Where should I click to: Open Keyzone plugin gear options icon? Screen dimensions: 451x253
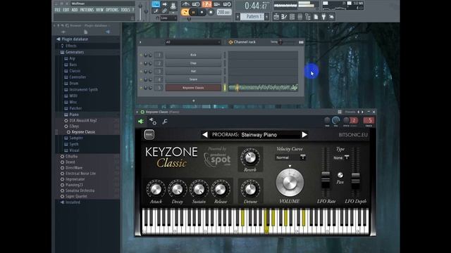point(153,122)
